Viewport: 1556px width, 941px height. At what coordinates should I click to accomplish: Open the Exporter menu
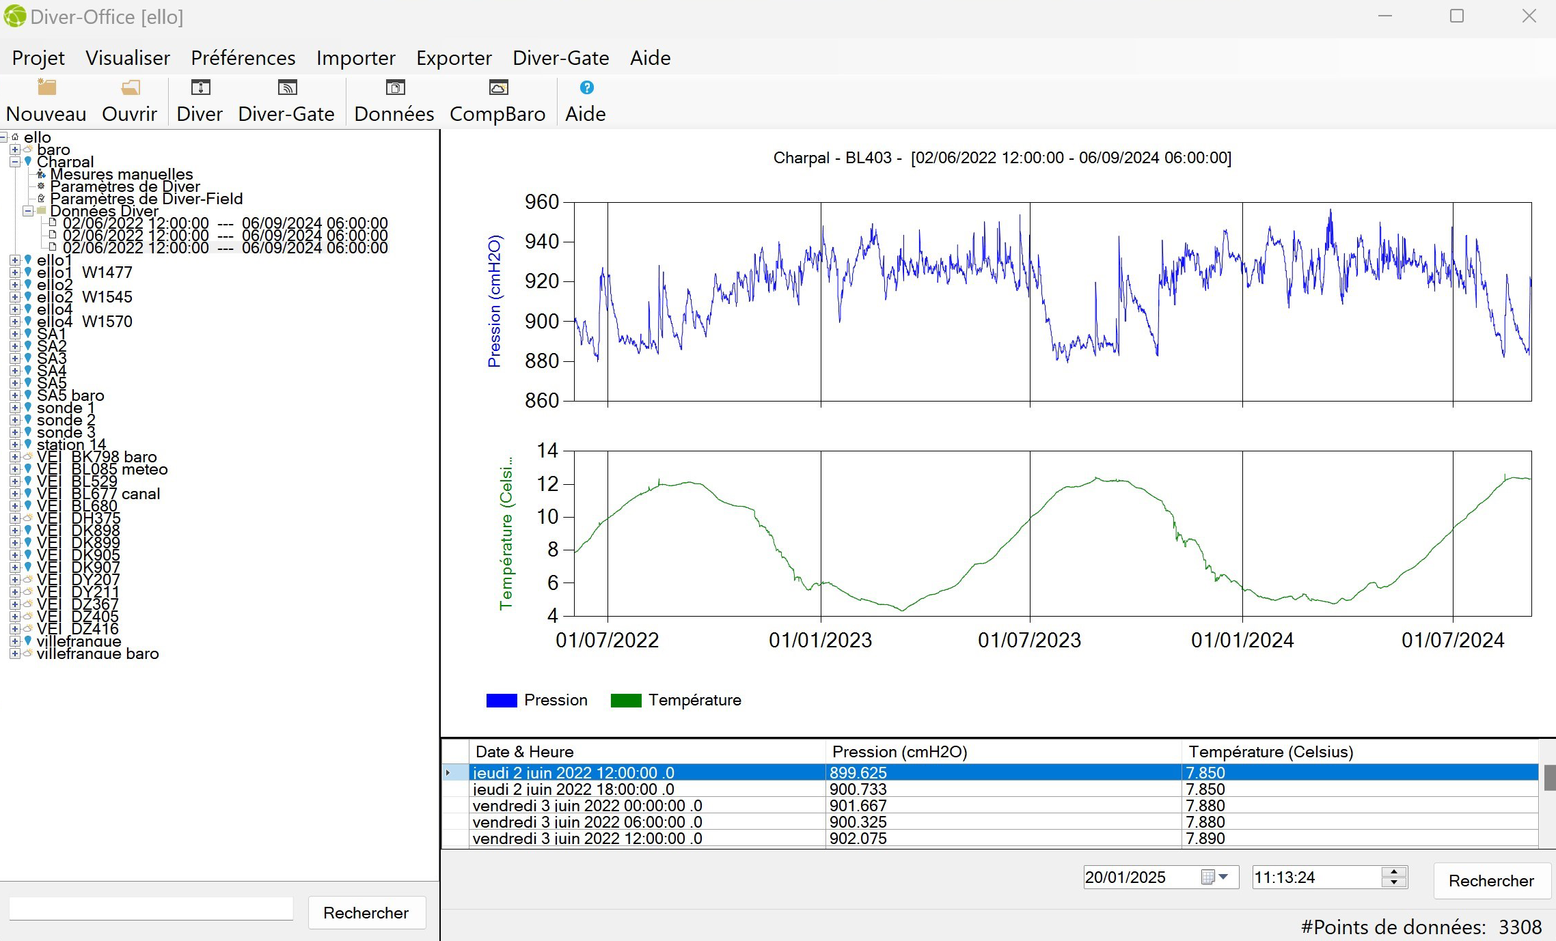pyautogui.click(x=454, y=58)
